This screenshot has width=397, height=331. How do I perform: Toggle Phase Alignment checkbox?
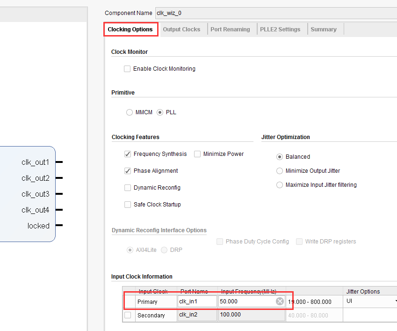128,171
